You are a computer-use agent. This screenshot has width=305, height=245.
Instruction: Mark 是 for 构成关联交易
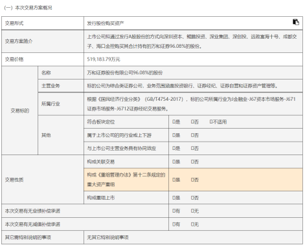click(x=174, y=162)
